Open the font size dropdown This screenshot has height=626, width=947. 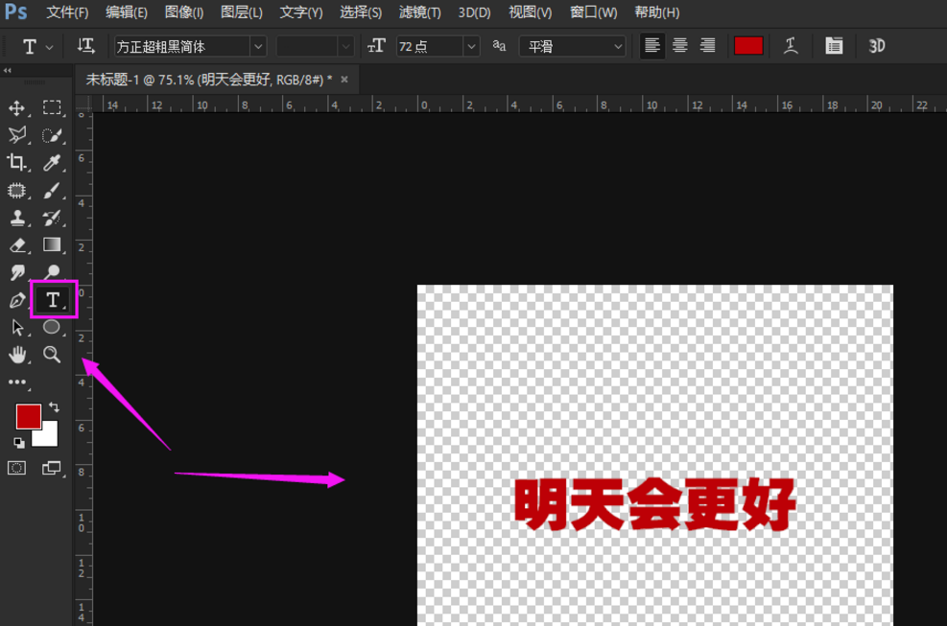pyautogui.click(x=469, y=45)
